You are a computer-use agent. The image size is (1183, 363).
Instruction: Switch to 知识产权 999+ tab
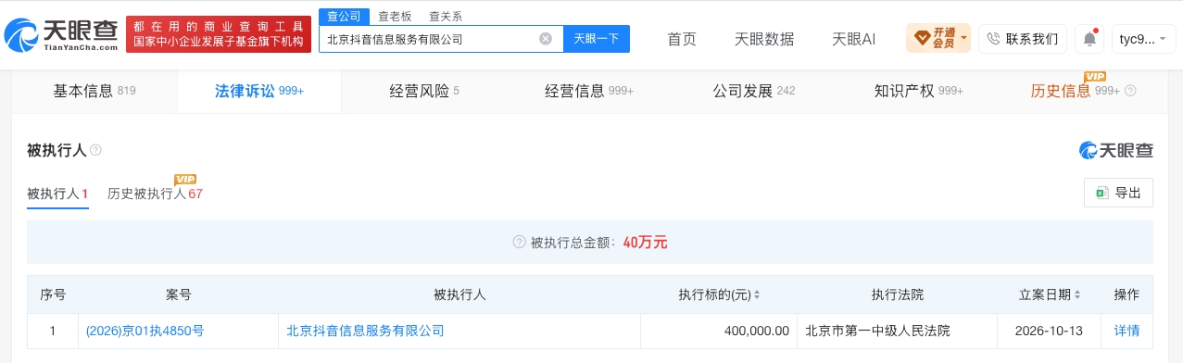(919, 91)
